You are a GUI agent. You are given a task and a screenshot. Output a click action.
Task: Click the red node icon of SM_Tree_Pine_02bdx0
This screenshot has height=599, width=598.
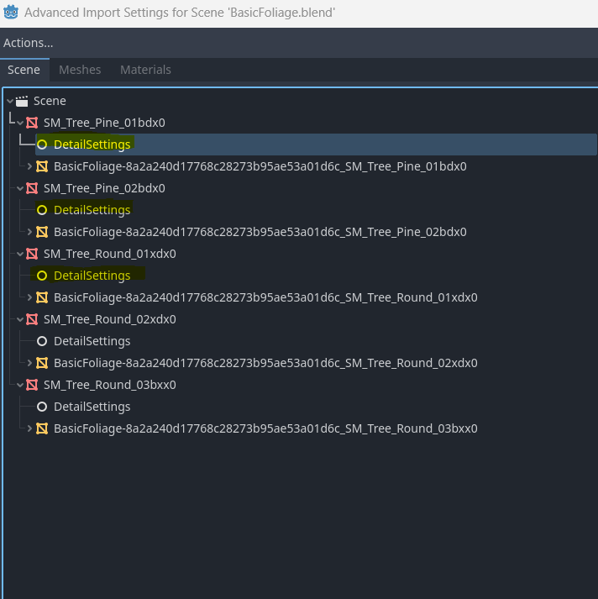(32, 188)
